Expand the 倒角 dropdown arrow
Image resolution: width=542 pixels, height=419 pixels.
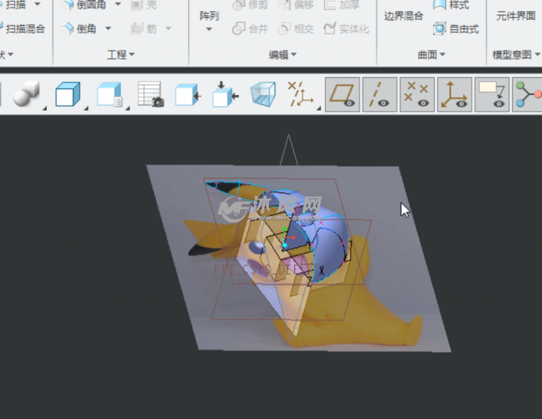pos(108,28)
